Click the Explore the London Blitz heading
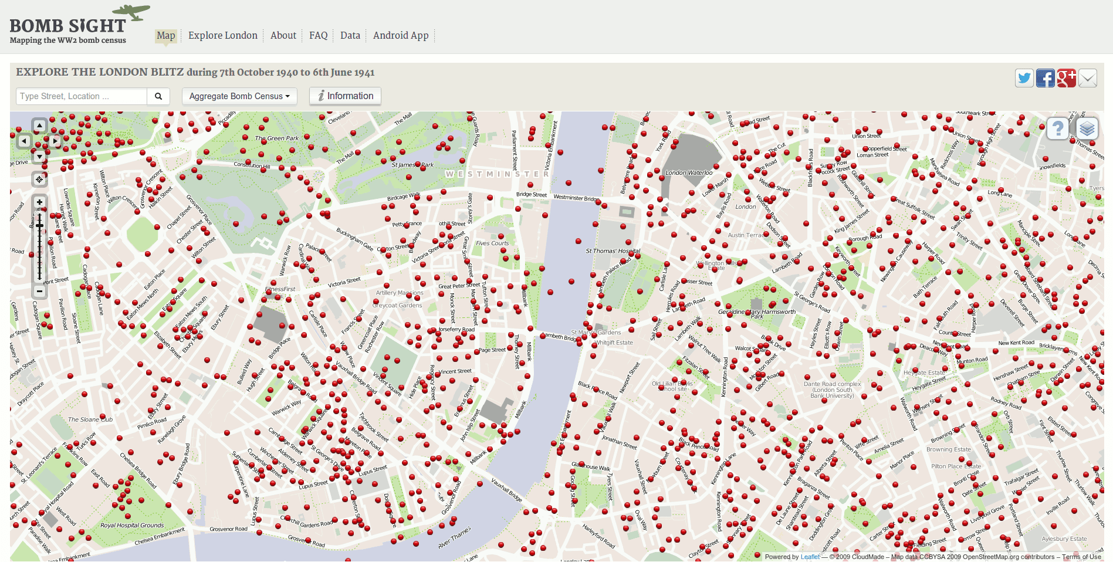 click(195, 72)
